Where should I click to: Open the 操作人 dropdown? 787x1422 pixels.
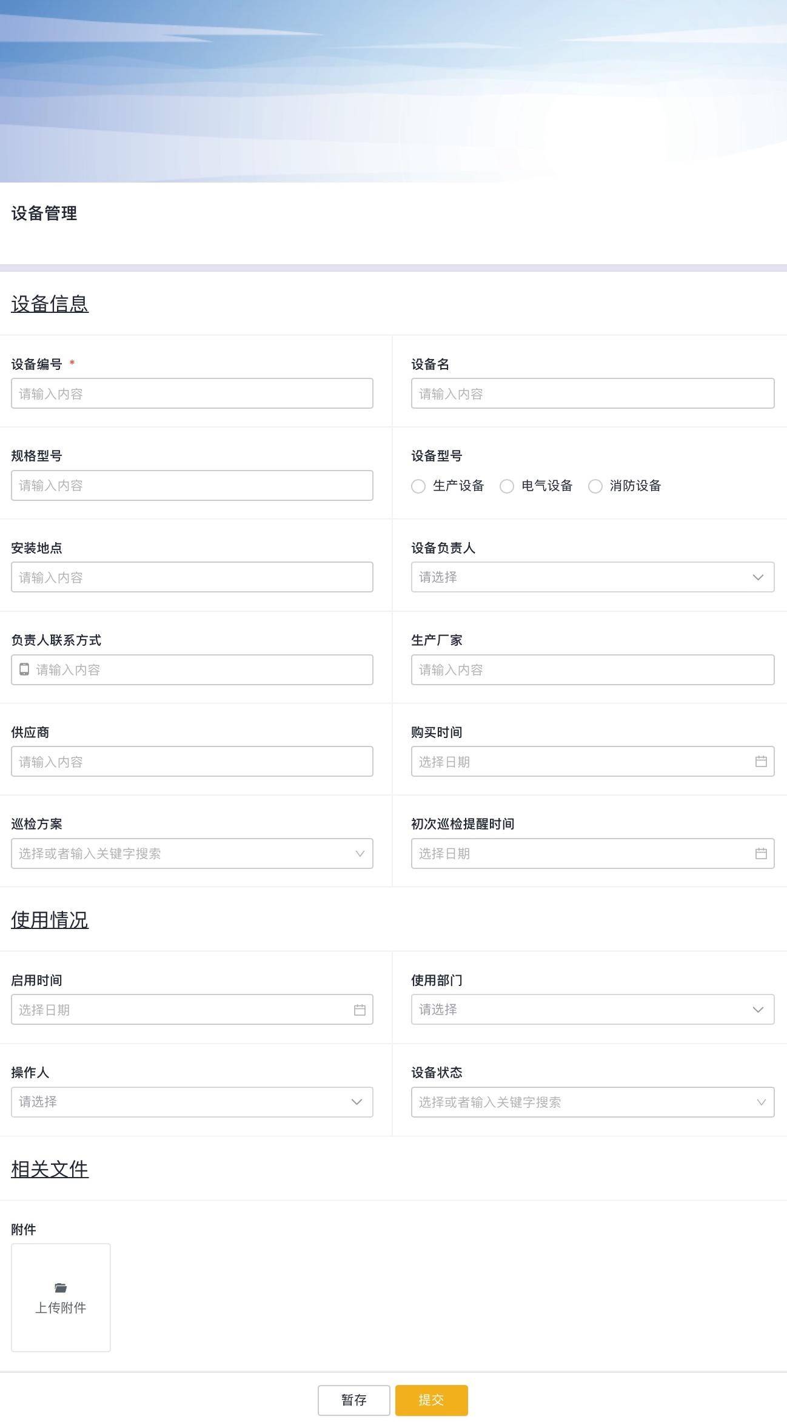coord(192,1102)
